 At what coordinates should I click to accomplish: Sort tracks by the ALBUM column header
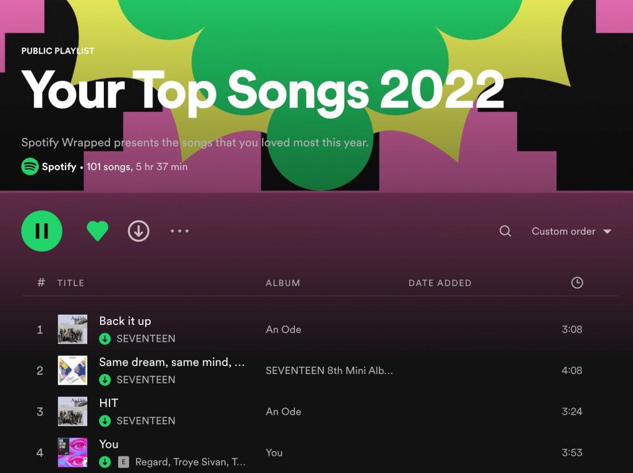pos(283,283)
